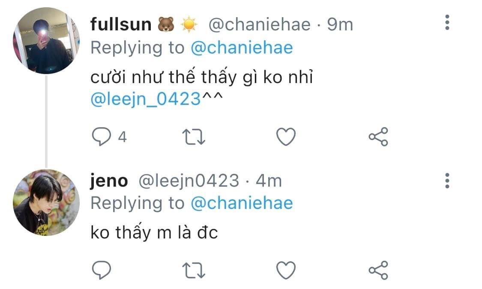
Task: Reply to jeno's tweet
Action: (102, 270)
